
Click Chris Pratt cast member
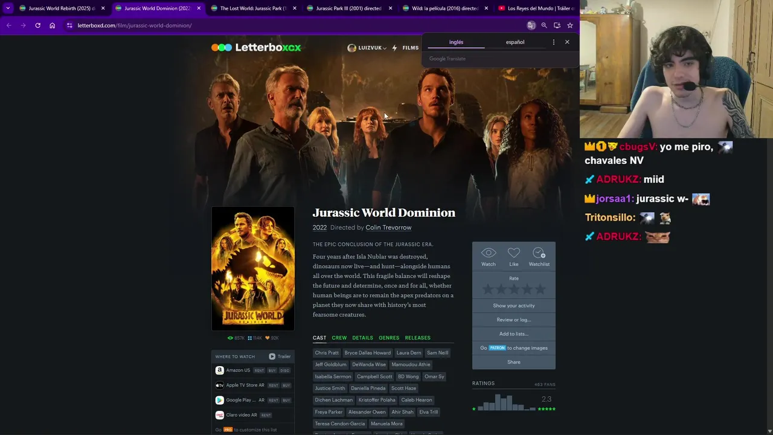(x=327, y=353)
